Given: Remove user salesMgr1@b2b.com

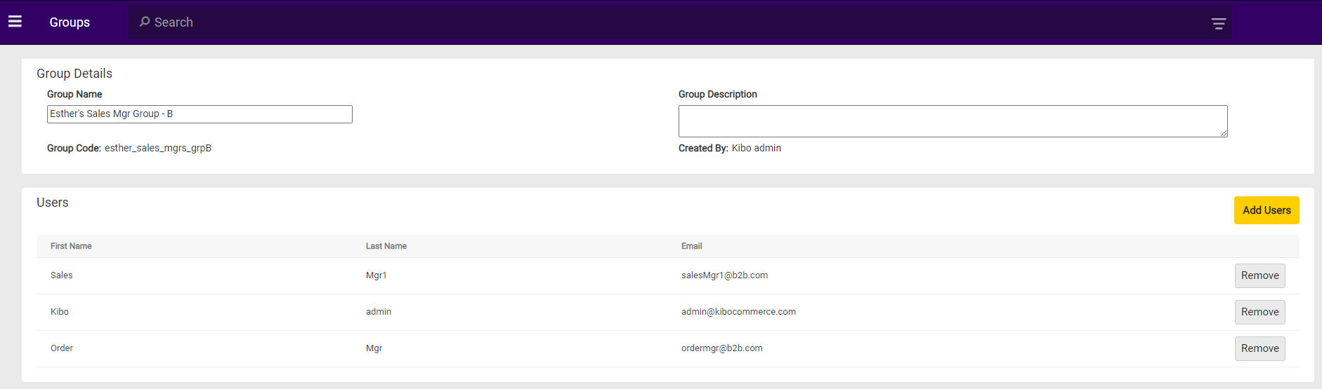Looking at the screenshot, I should (1259, 275).
